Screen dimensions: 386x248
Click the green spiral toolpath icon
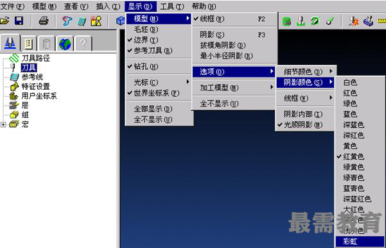tap(315, 21)
